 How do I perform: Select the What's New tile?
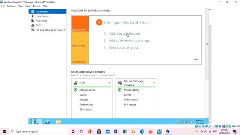click(80, 40)
